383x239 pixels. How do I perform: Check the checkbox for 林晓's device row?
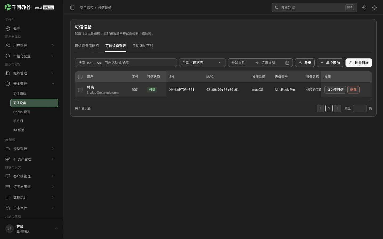[x=80, y=90]
